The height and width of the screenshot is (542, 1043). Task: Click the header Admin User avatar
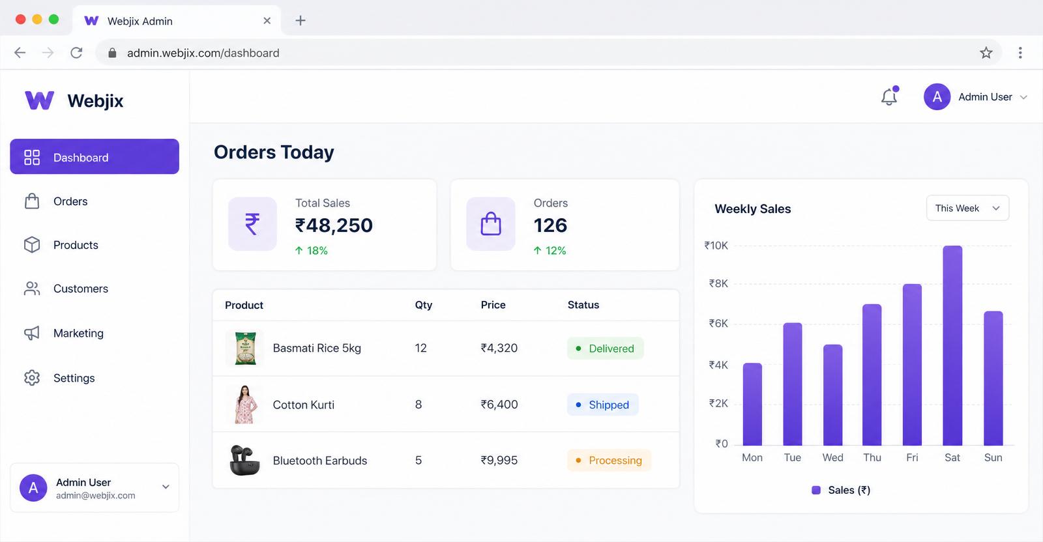(937, 97)
